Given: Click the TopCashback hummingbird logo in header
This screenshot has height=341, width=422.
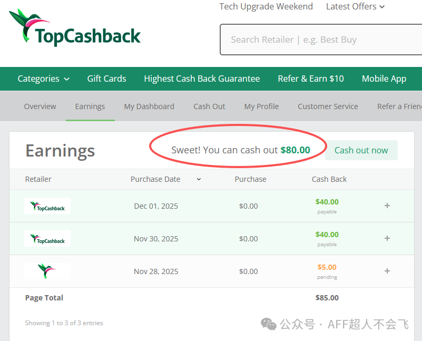Looking at the screenshot, I should [x=75, y=28].
